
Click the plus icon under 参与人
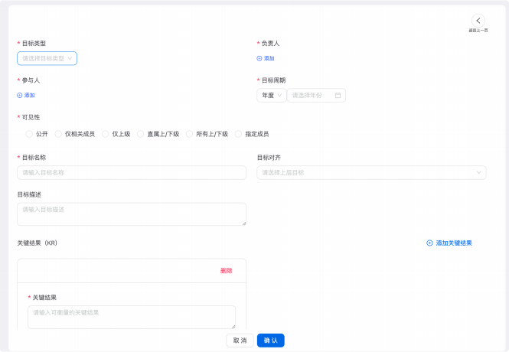pos(20,96)
